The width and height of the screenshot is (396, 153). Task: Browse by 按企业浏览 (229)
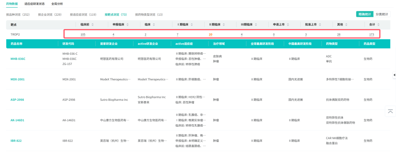coord(50,15)
